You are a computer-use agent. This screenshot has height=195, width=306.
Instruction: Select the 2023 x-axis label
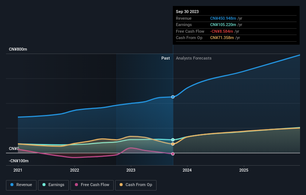(131, 170)
